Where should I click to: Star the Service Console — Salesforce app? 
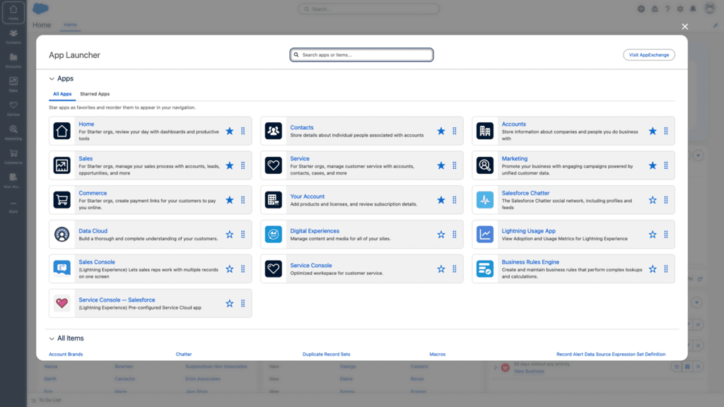[x=230, y=303]
